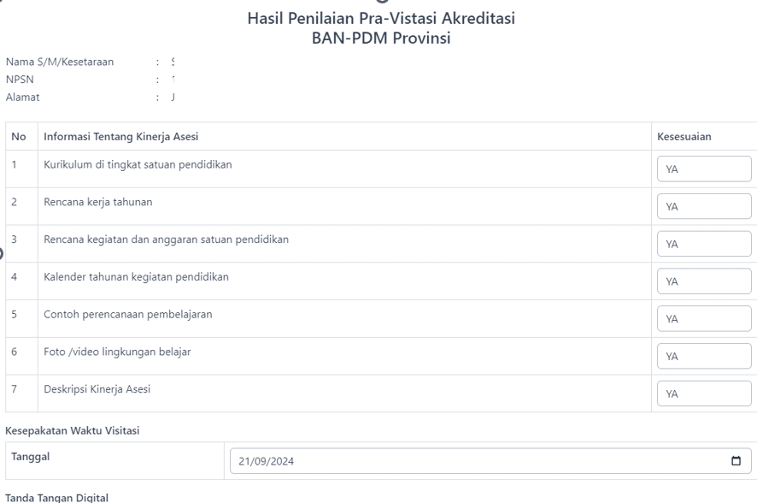Click the Hasil Penilaian Pra-Vistasi Akreditasi title
The image size is (757, 503).
coord(380,18)
